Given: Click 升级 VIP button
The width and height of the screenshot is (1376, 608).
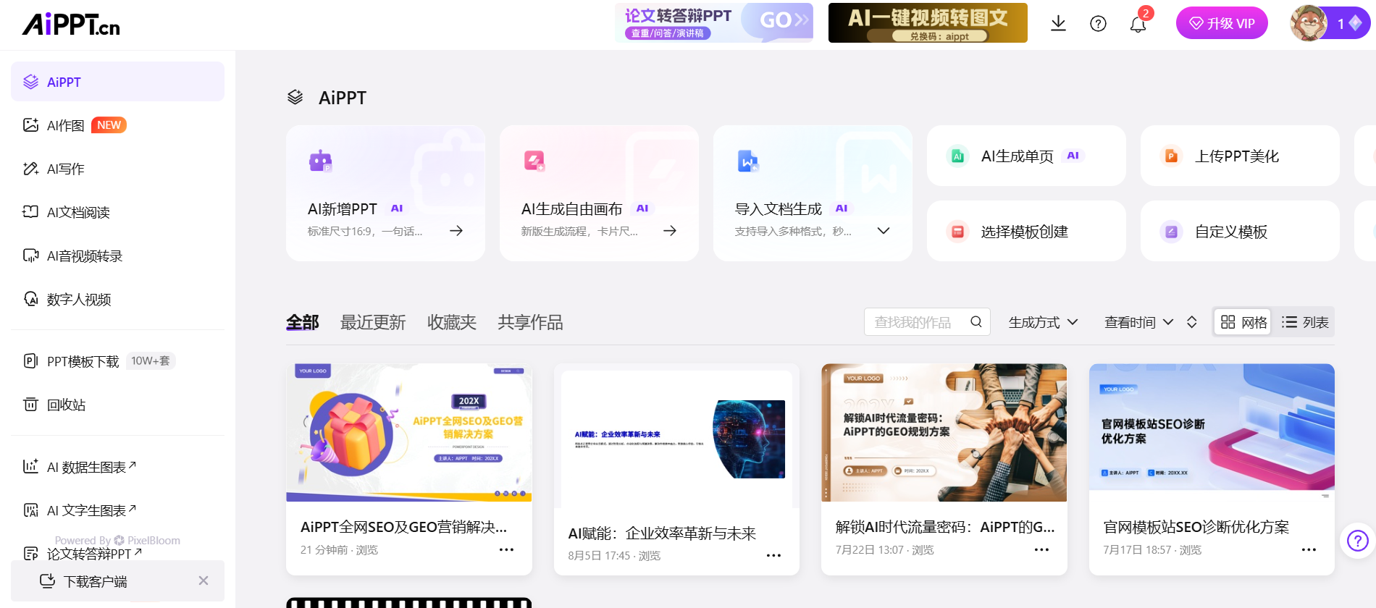Looking at the screenshot, I should [x=1222, y=23].
